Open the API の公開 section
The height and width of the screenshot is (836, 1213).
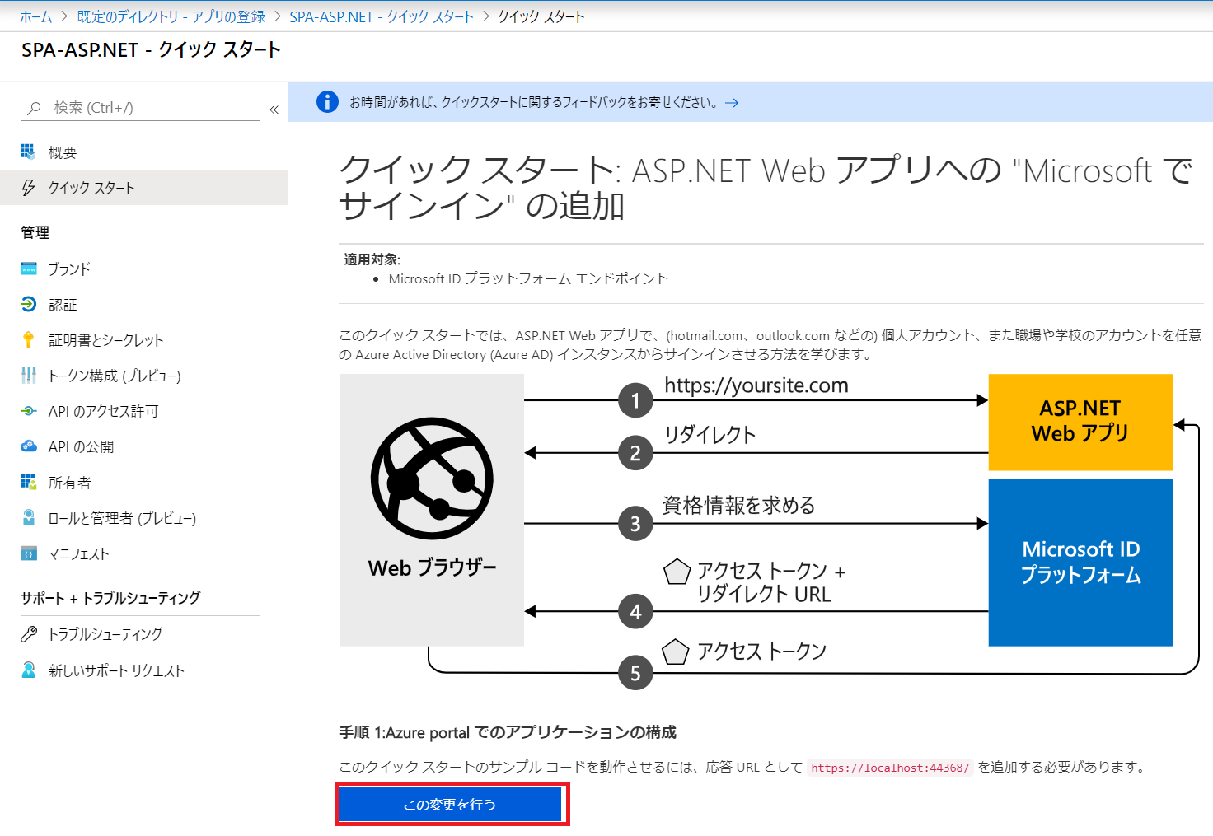coord(27,446)
